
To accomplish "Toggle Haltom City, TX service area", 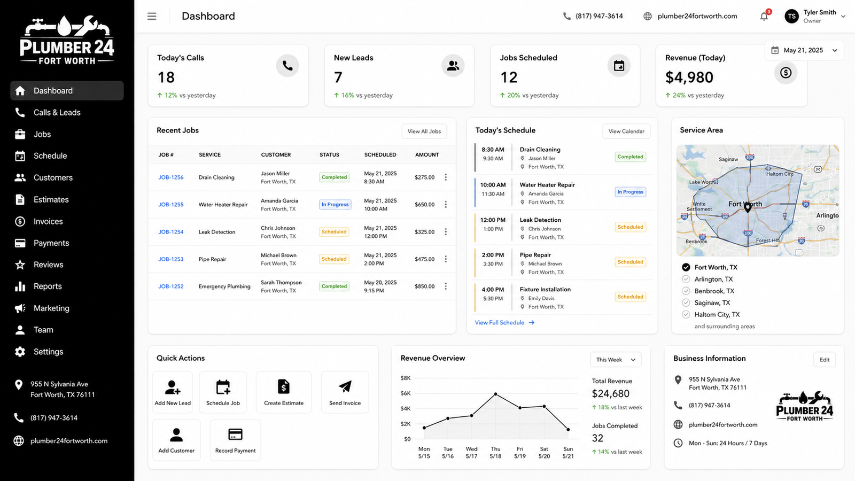I will (686, 314).
